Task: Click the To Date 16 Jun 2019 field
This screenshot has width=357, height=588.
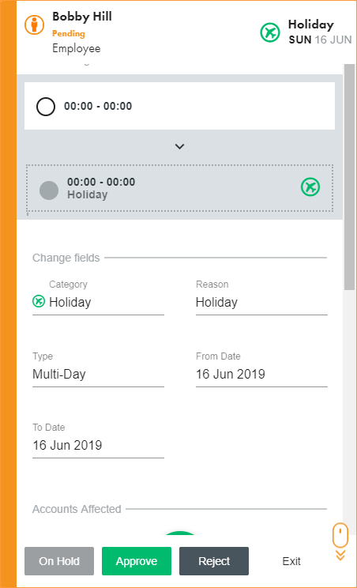Action: [98, 446]
